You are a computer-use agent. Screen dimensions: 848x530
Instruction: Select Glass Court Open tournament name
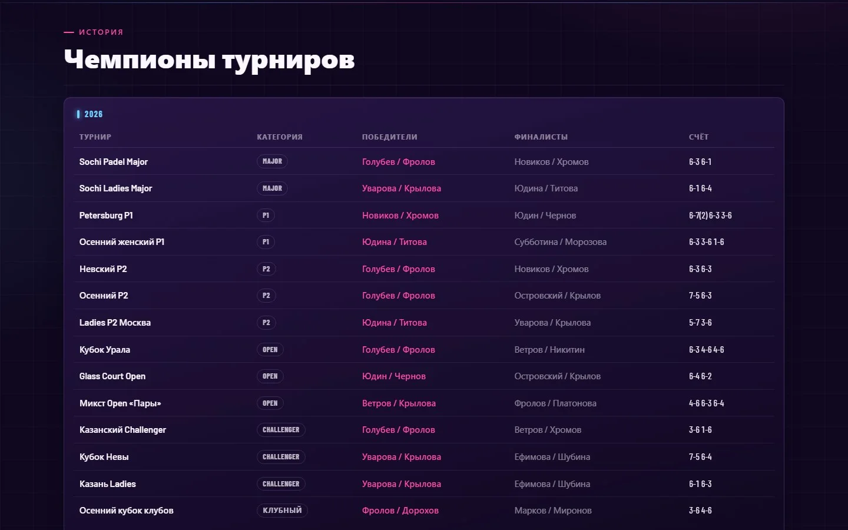(112, 376)
